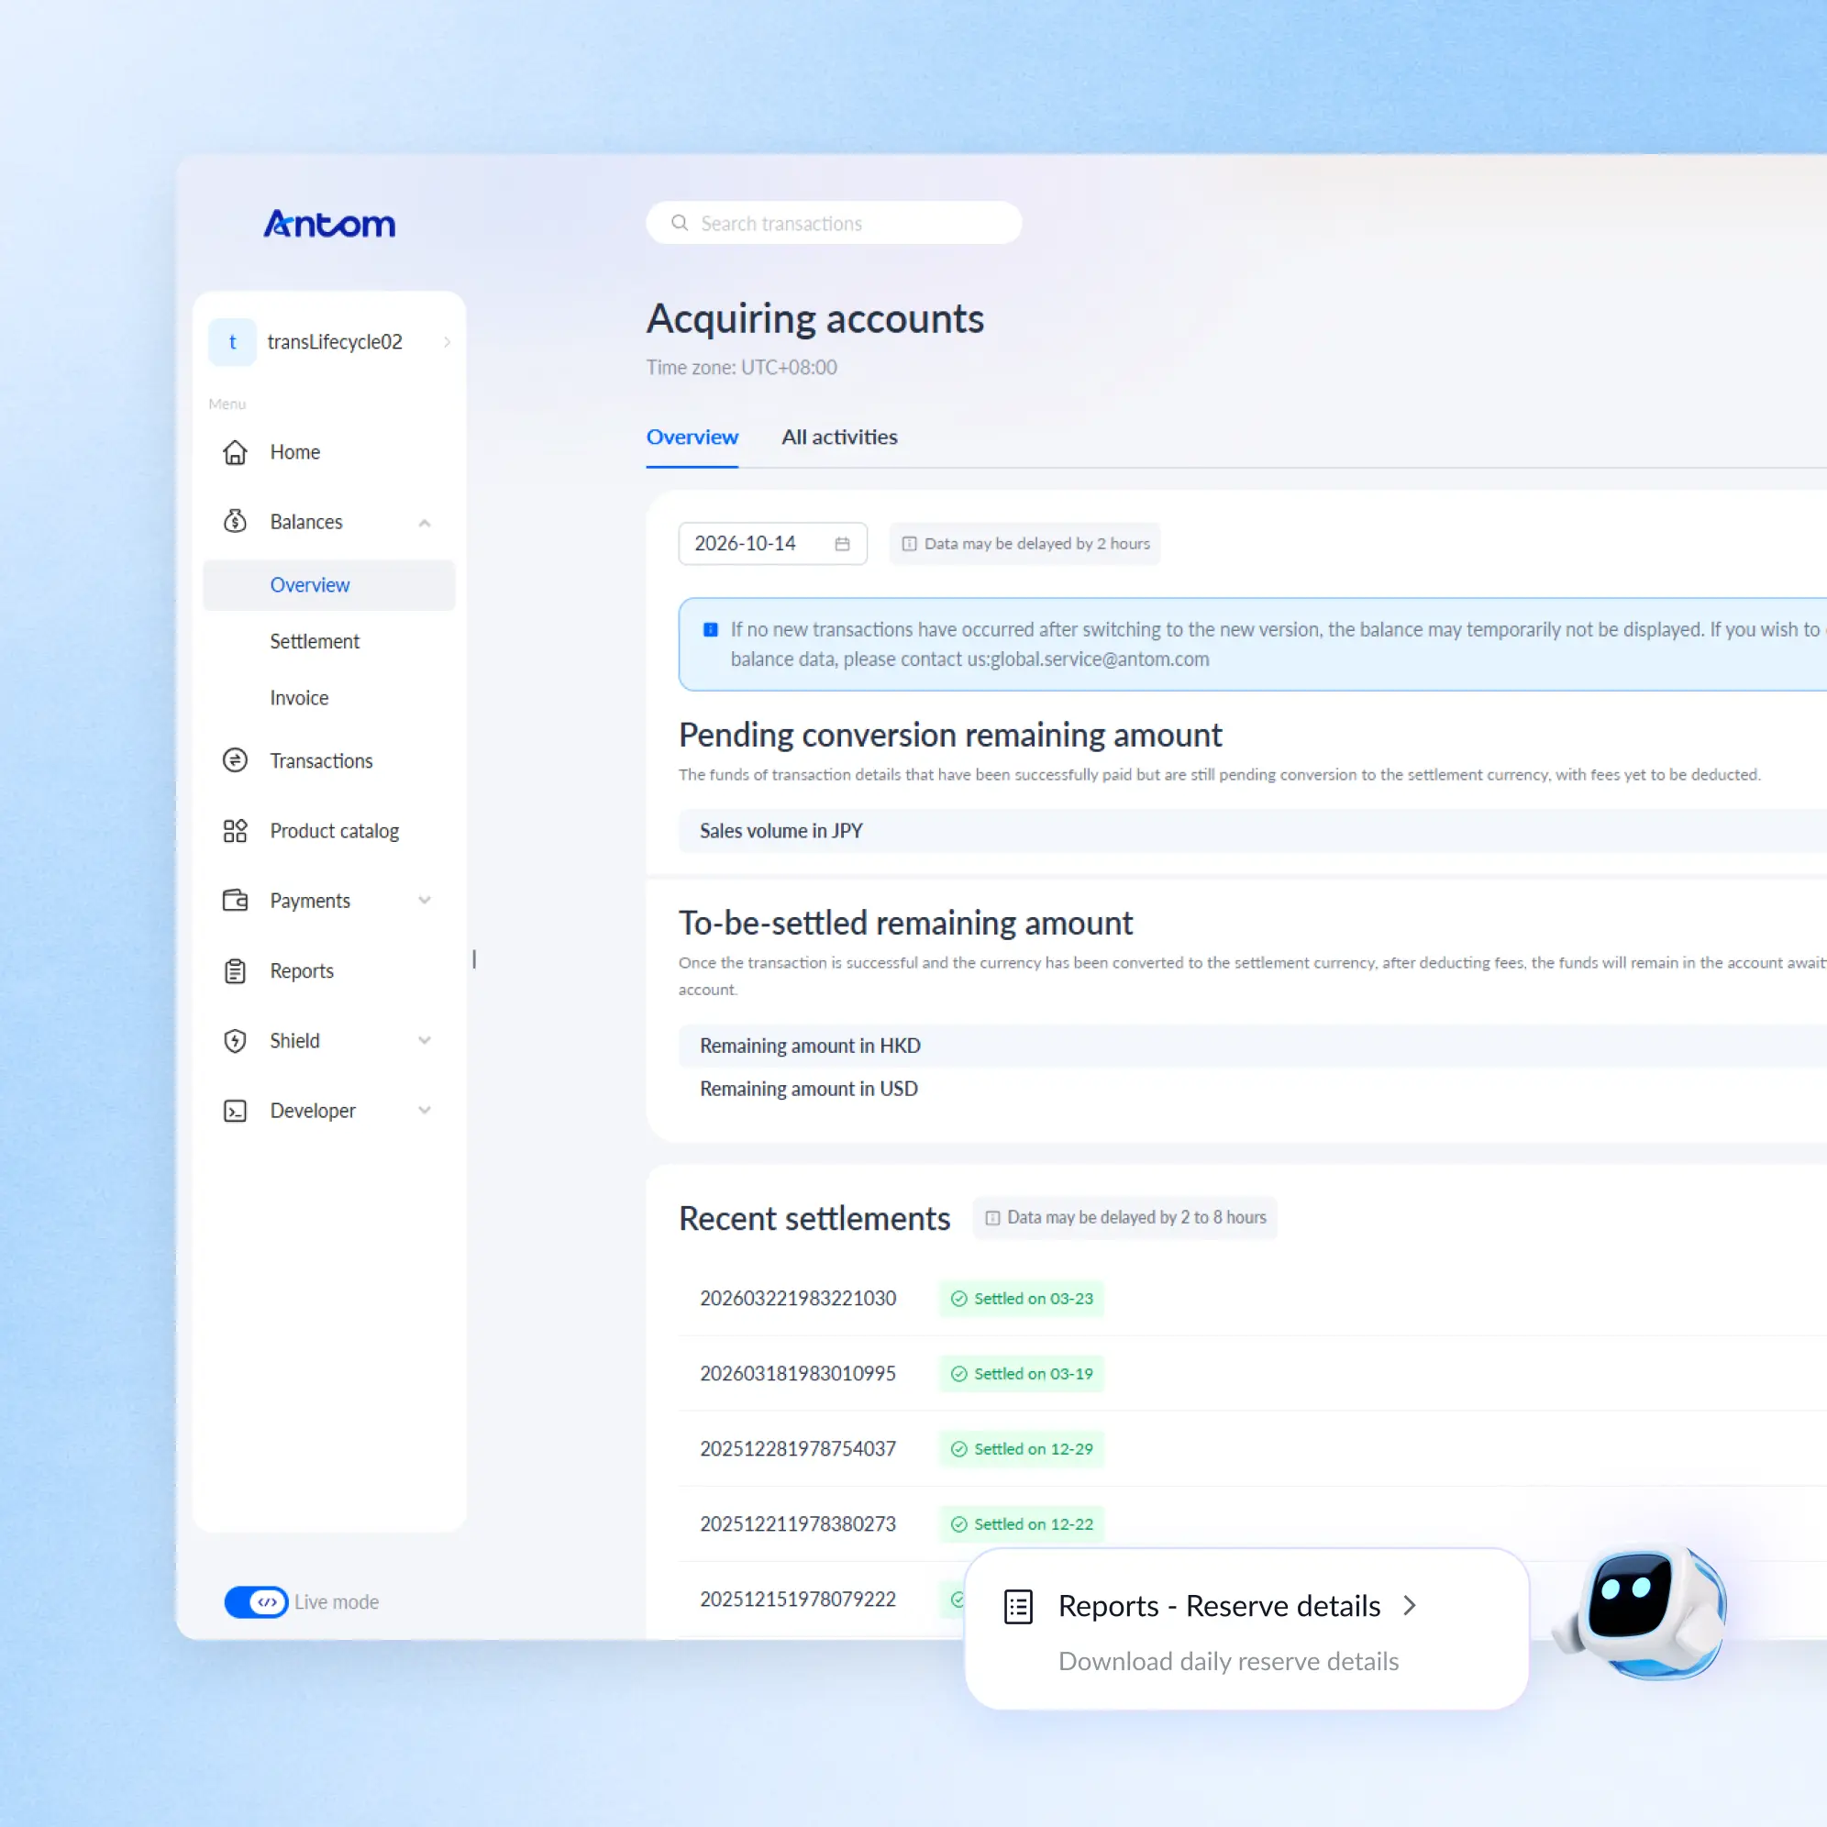Click the Payments wallet icon

[235, 901]
